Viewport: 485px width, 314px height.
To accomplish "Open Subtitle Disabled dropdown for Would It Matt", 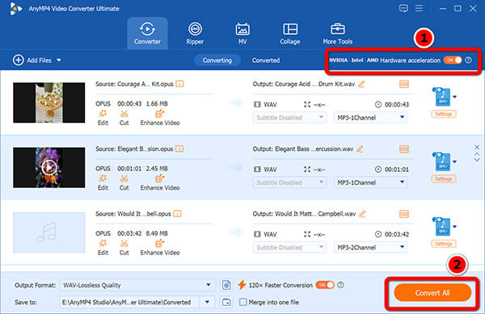I will [289, 247].
